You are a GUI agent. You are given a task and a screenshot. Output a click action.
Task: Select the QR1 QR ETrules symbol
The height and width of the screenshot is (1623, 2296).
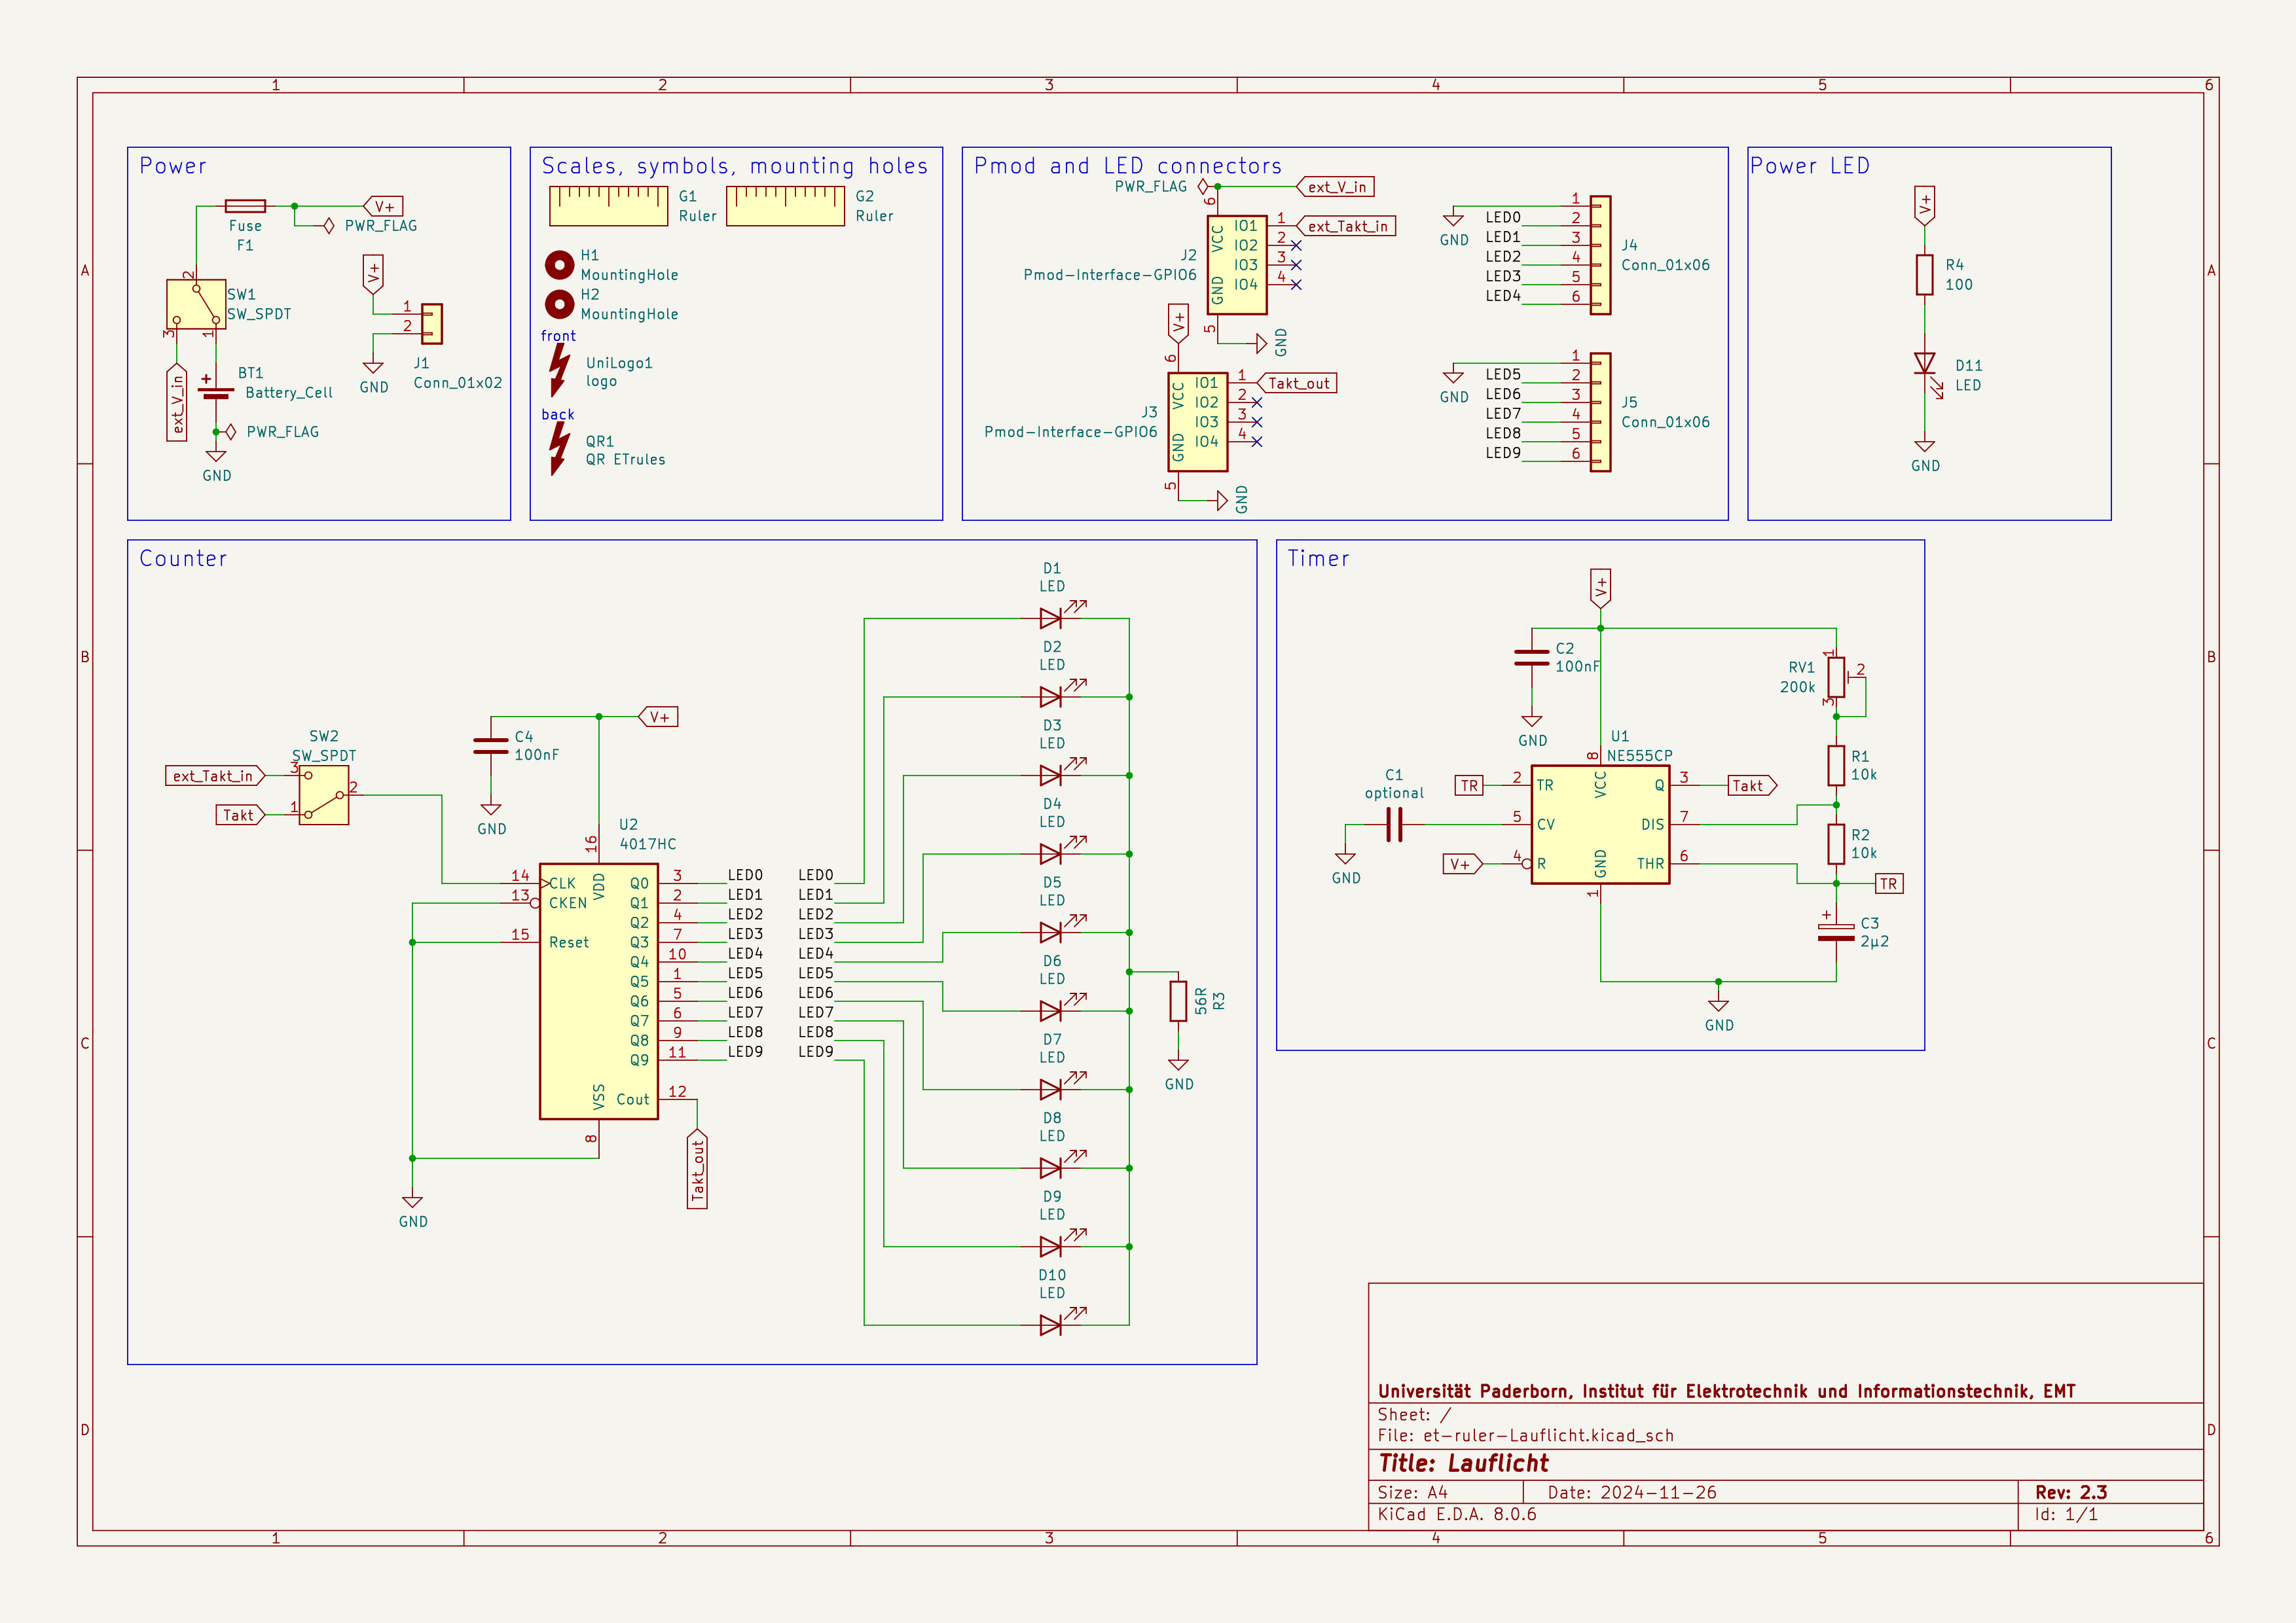pyautogui.click(x=559, y=449)
